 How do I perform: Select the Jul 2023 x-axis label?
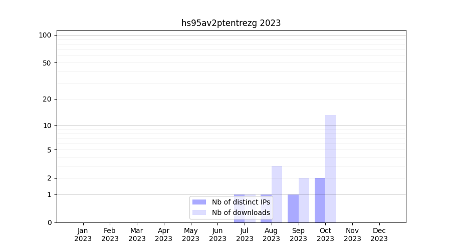[x=245, y=234]
